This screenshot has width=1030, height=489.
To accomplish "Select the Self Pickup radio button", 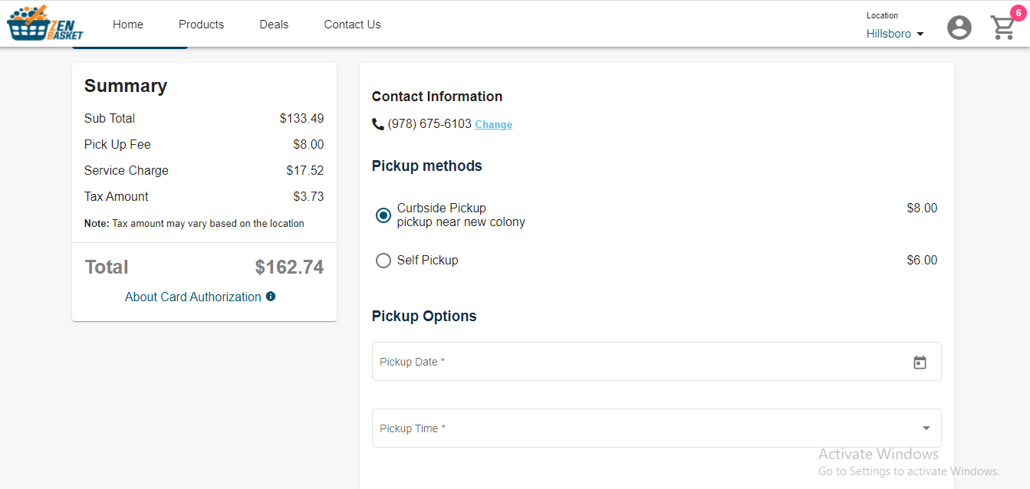I will (383, 261).
